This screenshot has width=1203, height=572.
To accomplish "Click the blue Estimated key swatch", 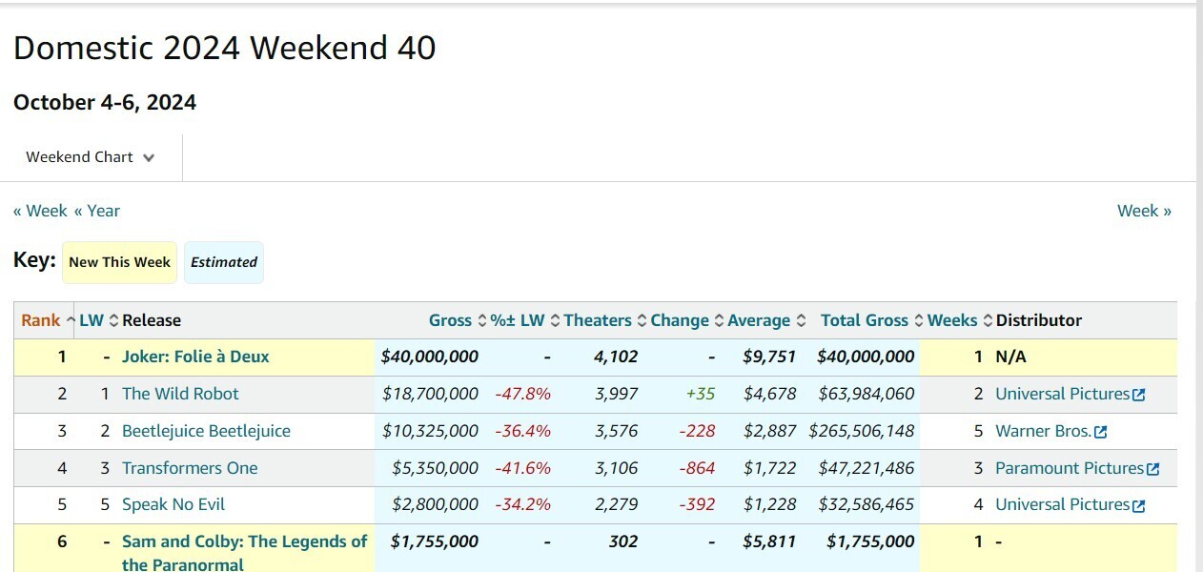I will [x=224, y=262].
